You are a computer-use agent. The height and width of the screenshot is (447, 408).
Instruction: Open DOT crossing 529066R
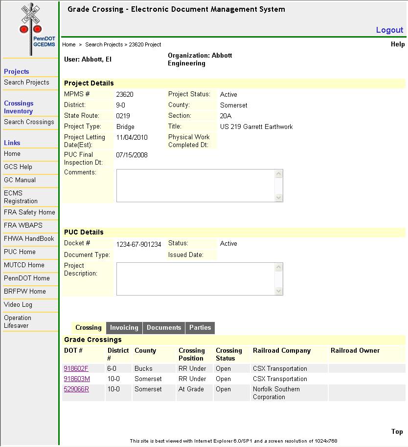tap(76, 389)
